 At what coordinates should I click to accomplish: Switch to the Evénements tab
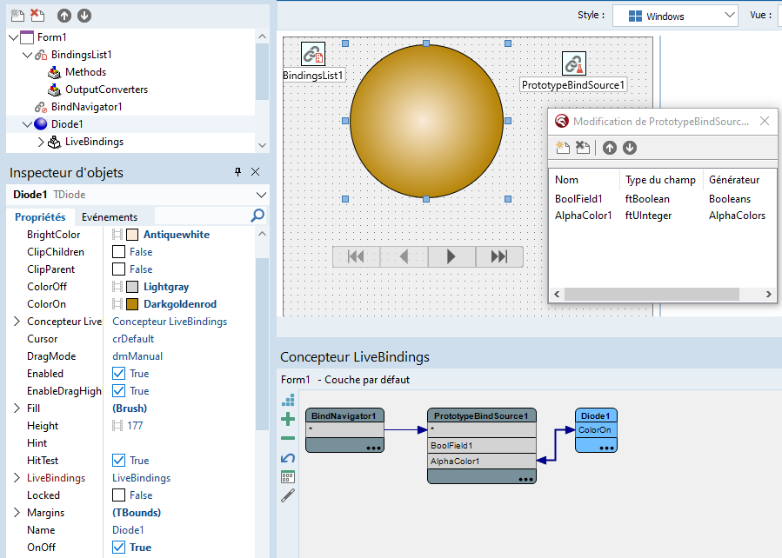(x=110, y=216)
